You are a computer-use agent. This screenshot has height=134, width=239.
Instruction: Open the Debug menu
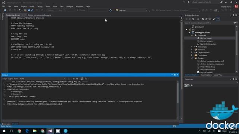tap(40, 7)
